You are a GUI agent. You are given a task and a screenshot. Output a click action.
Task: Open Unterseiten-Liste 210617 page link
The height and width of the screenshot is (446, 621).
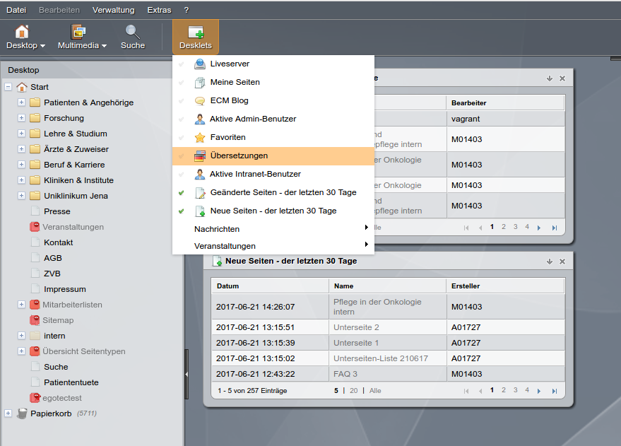pos(381,358)
